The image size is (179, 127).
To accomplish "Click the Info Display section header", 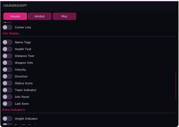I will pos(11,33).
